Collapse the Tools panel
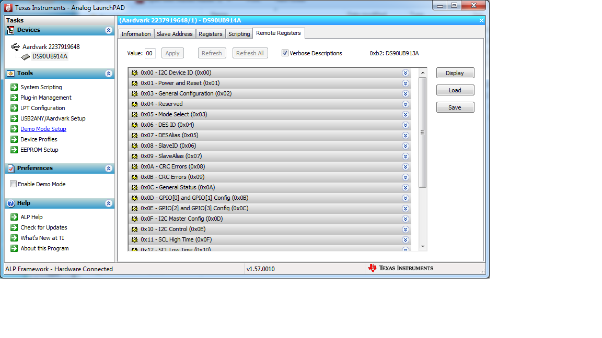 109,74
